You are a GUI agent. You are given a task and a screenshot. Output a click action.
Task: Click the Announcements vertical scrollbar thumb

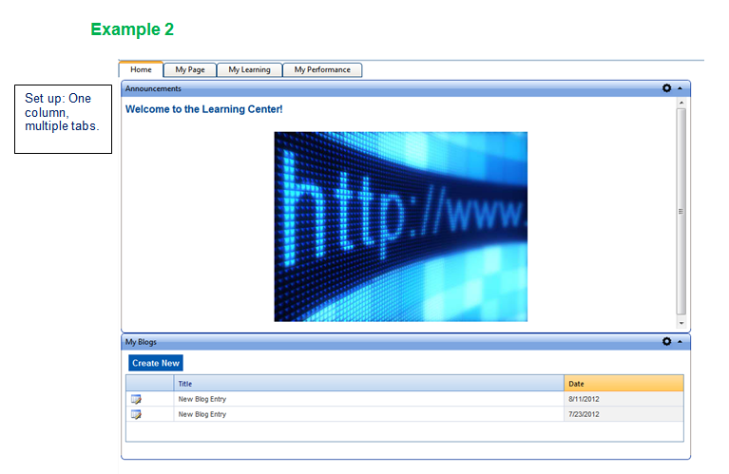click(681, 211)
